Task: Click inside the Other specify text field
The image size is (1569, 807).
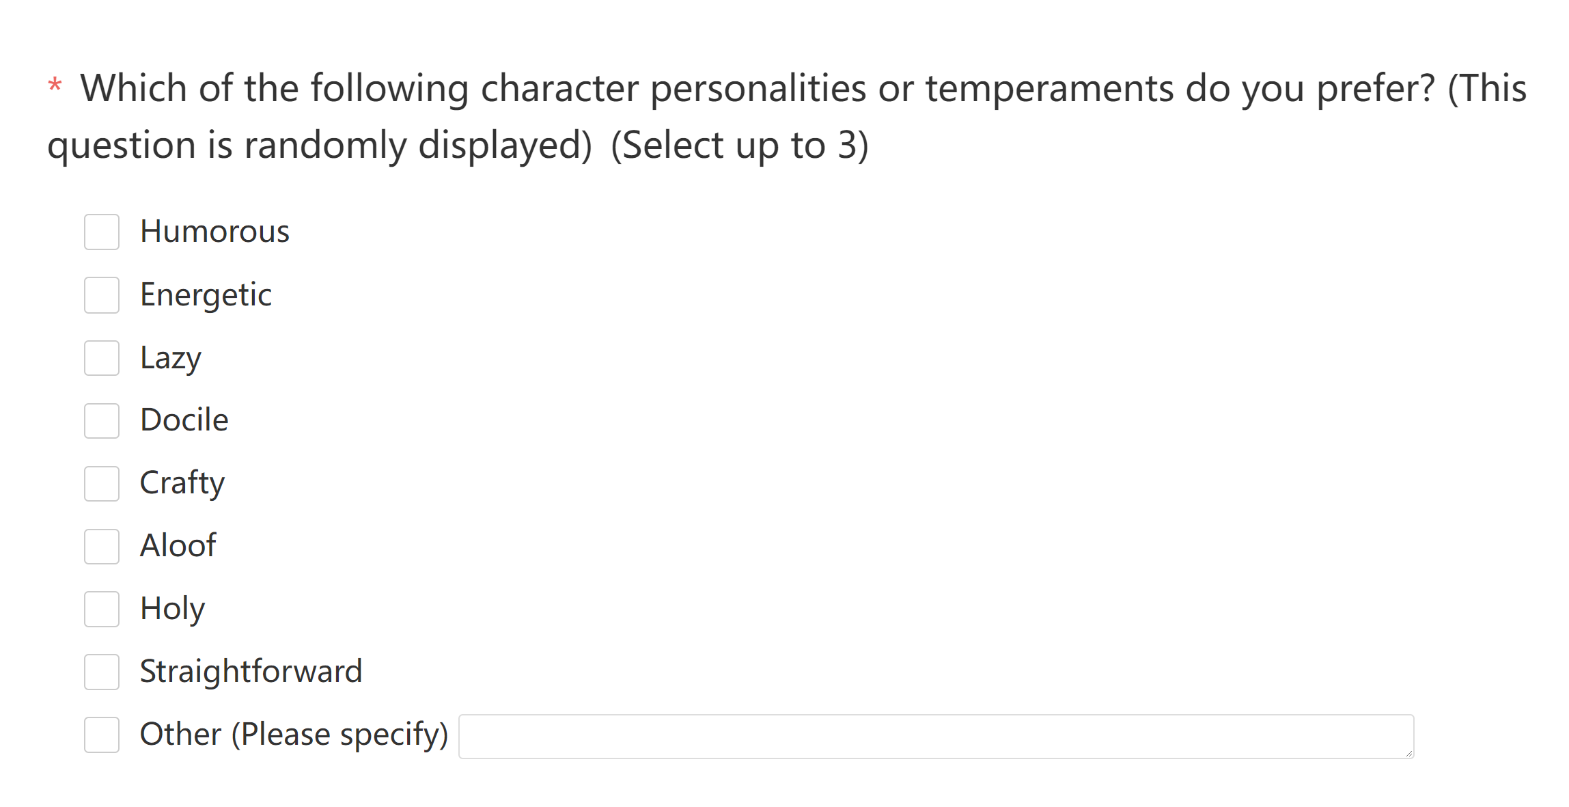Action: tap(936, 737)
